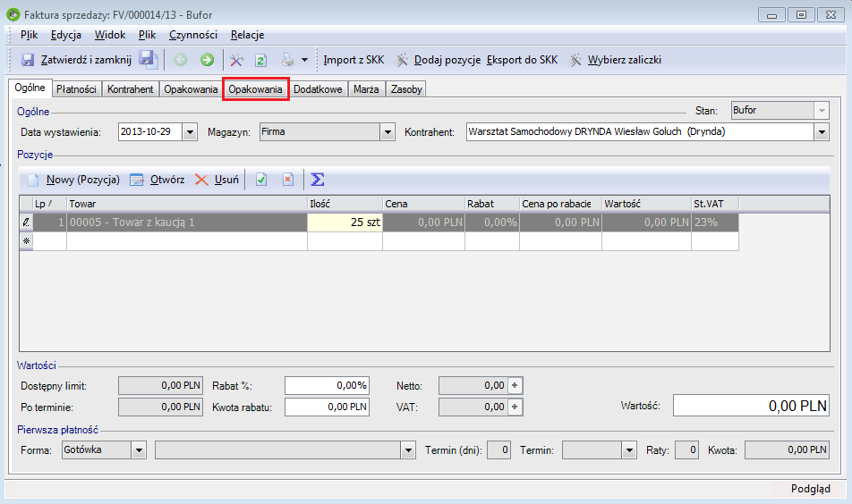
Task: Click the application icon in title bar
Action: click(x=13, y=14)
